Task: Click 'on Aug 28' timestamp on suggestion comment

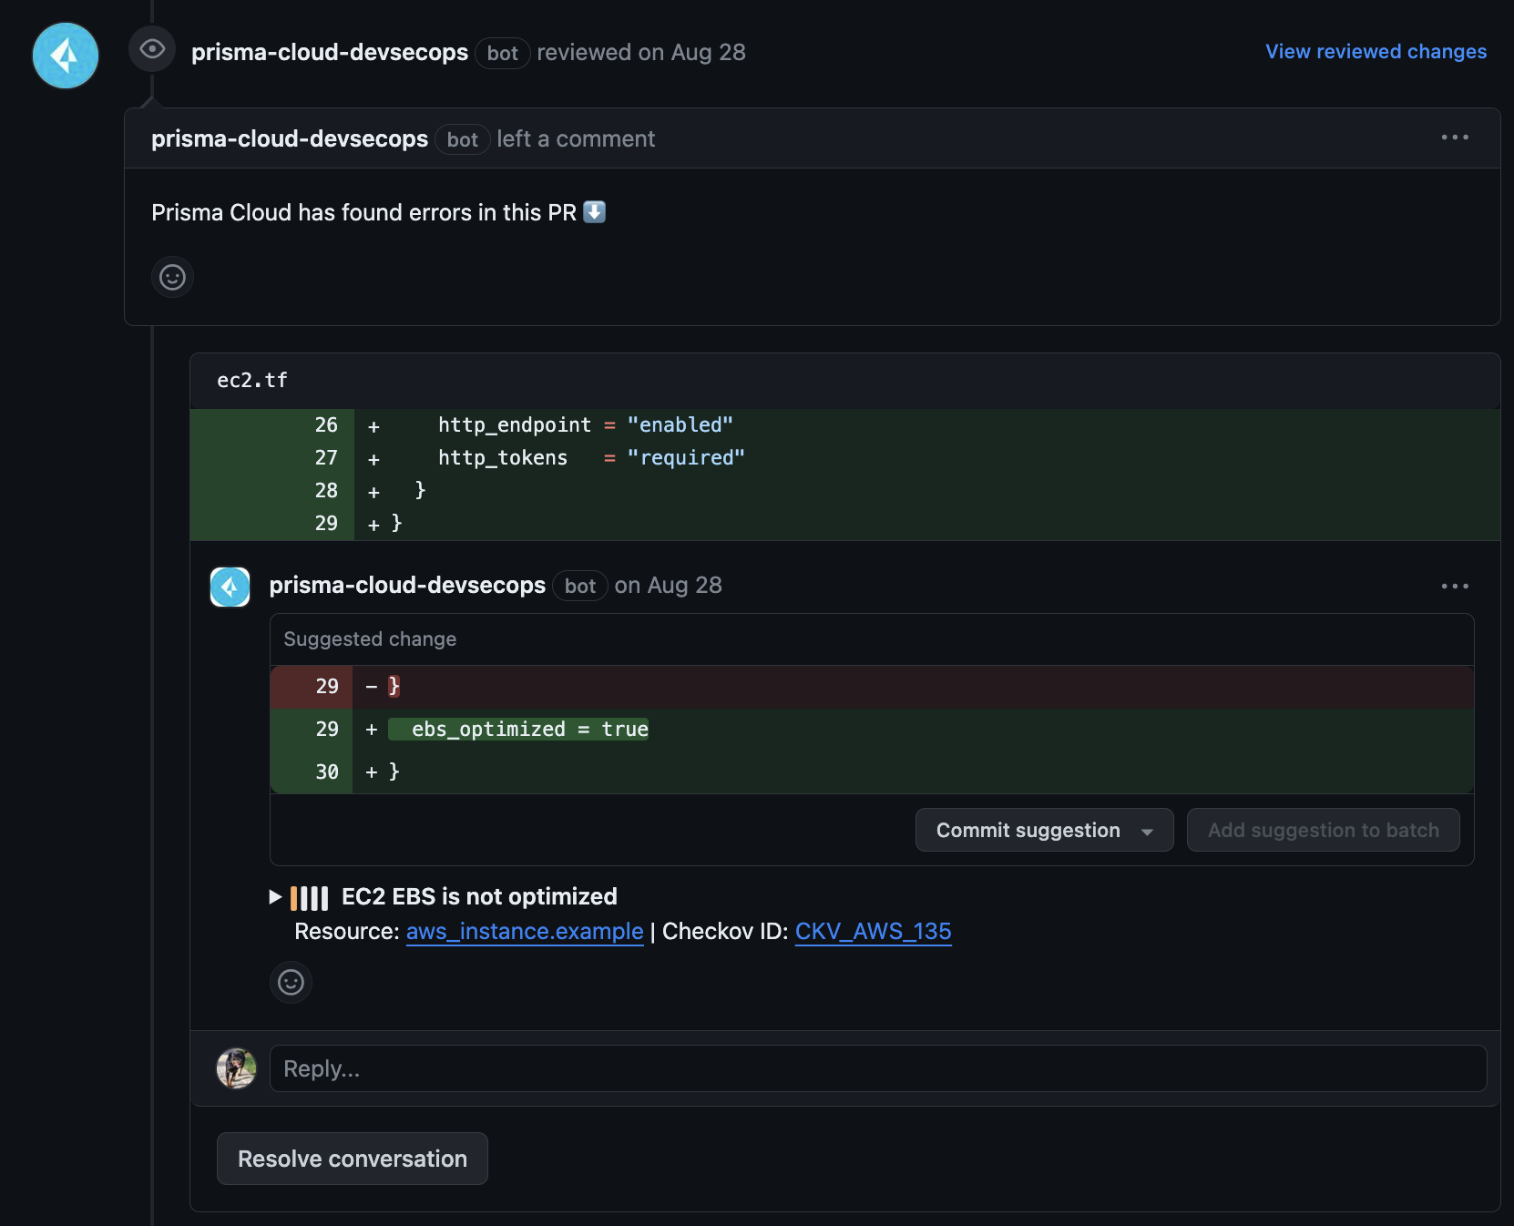Action: [x=668, y=586]
